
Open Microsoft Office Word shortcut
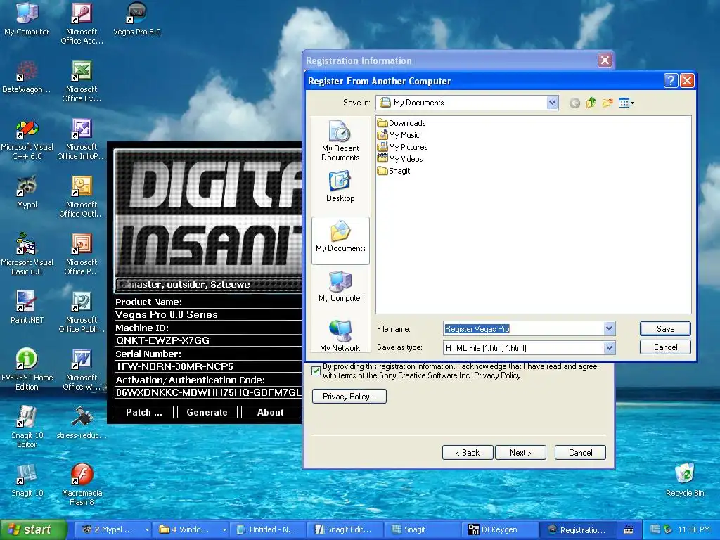82,369
